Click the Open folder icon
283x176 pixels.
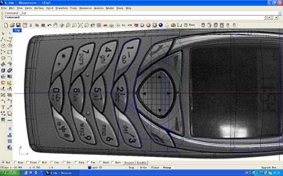coord(12,25)
